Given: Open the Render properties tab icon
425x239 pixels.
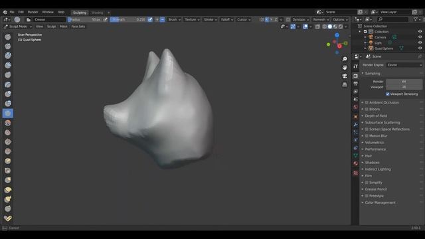Looking at the screenshot, I should [356, 76].
